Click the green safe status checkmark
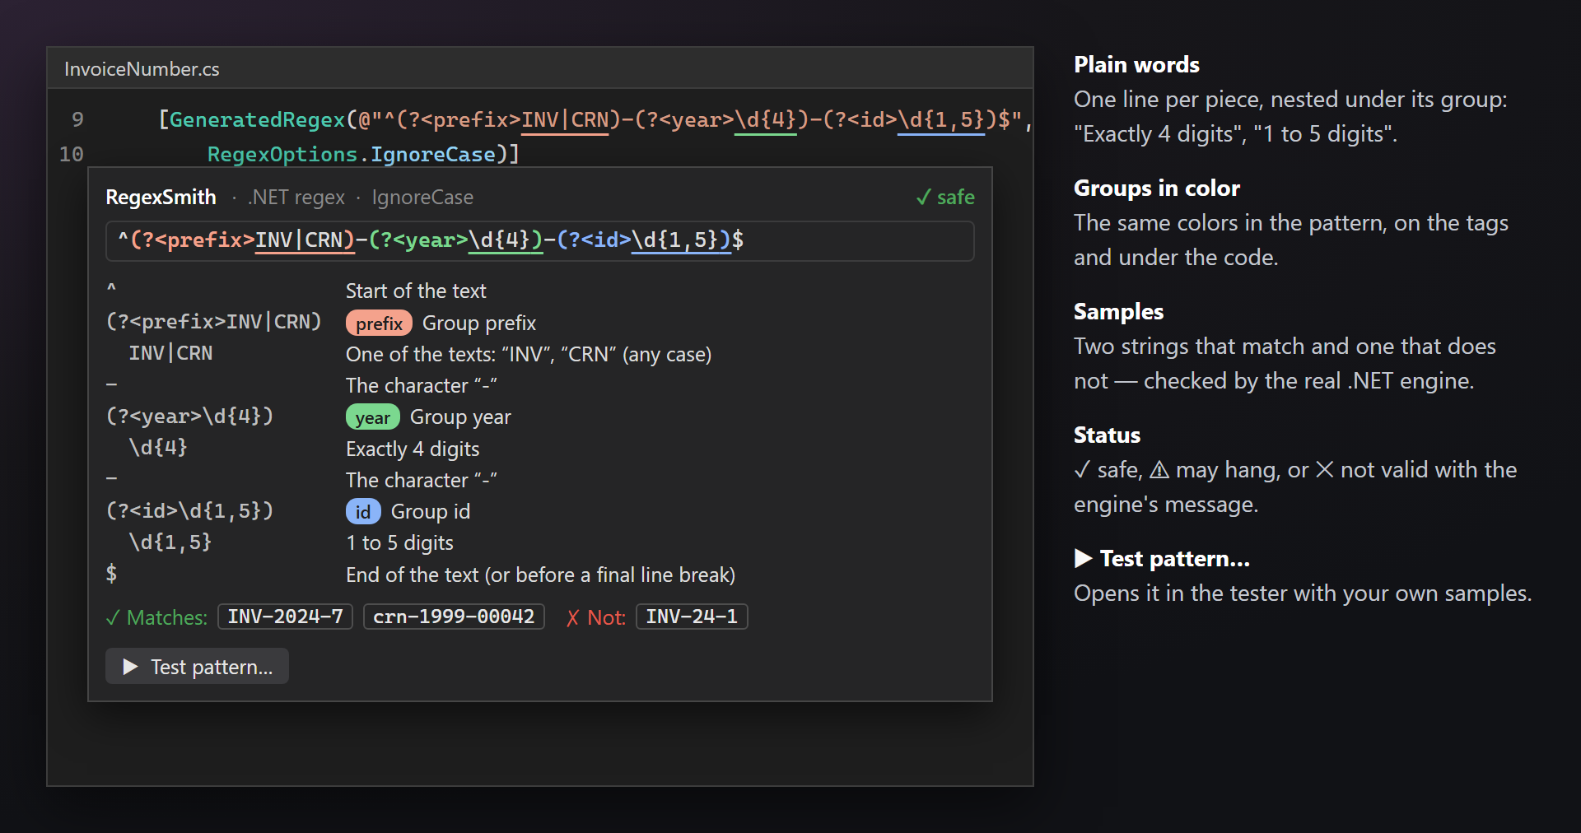 [924, 198]
